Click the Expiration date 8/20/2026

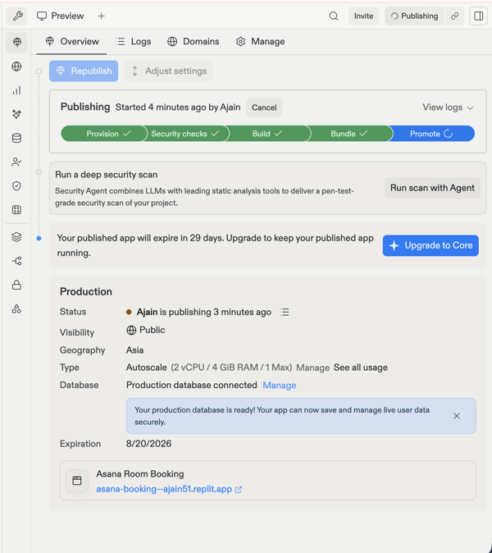click(x=148, y=444)
